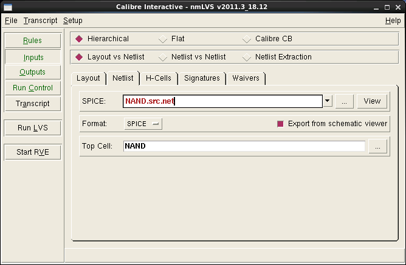This screenshot has width=406, height=265.
Task: Click the Run LVS button
Action: click(x=33, y=127)
